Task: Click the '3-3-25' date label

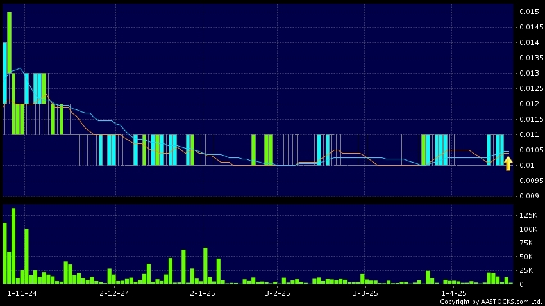Action: click(365, 293)
